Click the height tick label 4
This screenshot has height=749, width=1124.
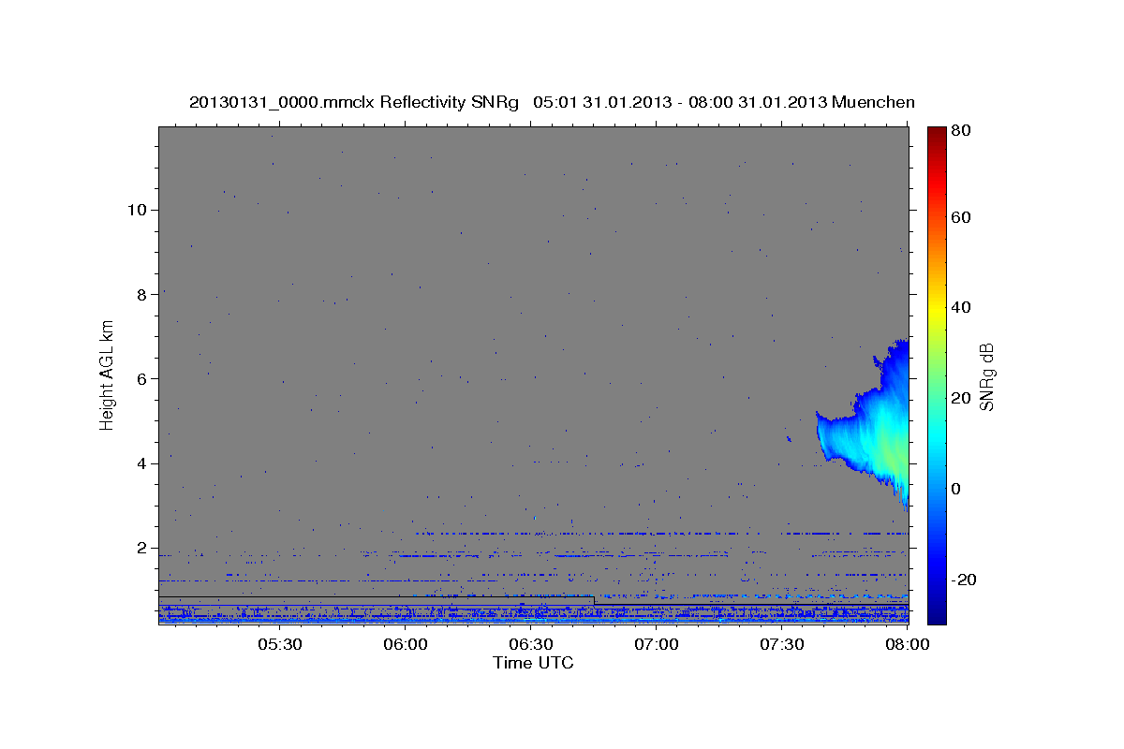141,463
